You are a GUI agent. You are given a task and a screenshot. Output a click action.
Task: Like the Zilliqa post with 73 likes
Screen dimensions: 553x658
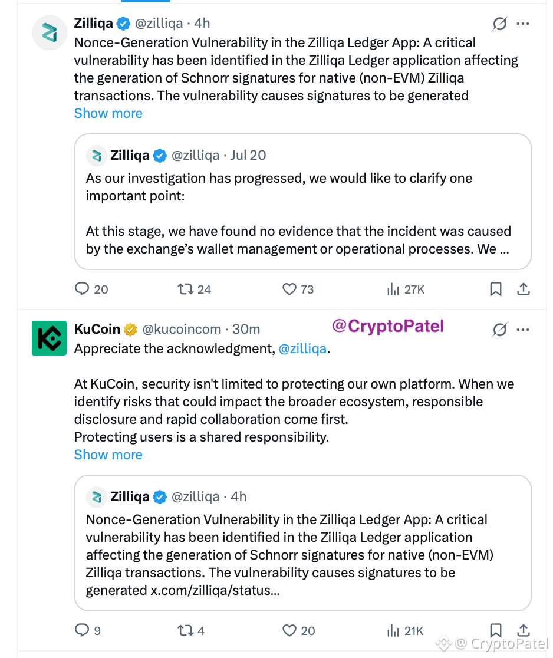pyautogui.click(x=298, y=289)
